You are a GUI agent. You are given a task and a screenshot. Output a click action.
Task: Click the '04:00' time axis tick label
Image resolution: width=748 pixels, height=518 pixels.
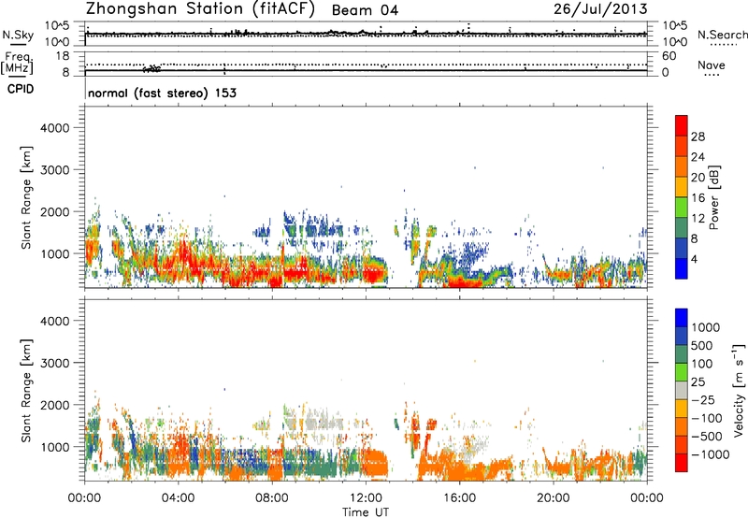[x=178, y=498]
